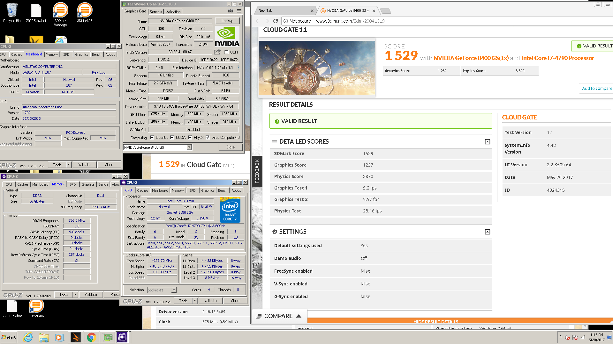Open Internet Explorer from the taskbar
Viewport: 613px width, 344px height.
[28, 337]
